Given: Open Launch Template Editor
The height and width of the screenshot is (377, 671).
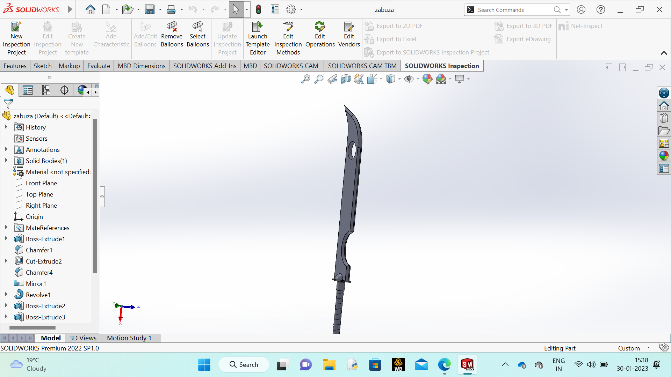Looking at the screenshot, I should pyautogui.click(x=258, y=27).
